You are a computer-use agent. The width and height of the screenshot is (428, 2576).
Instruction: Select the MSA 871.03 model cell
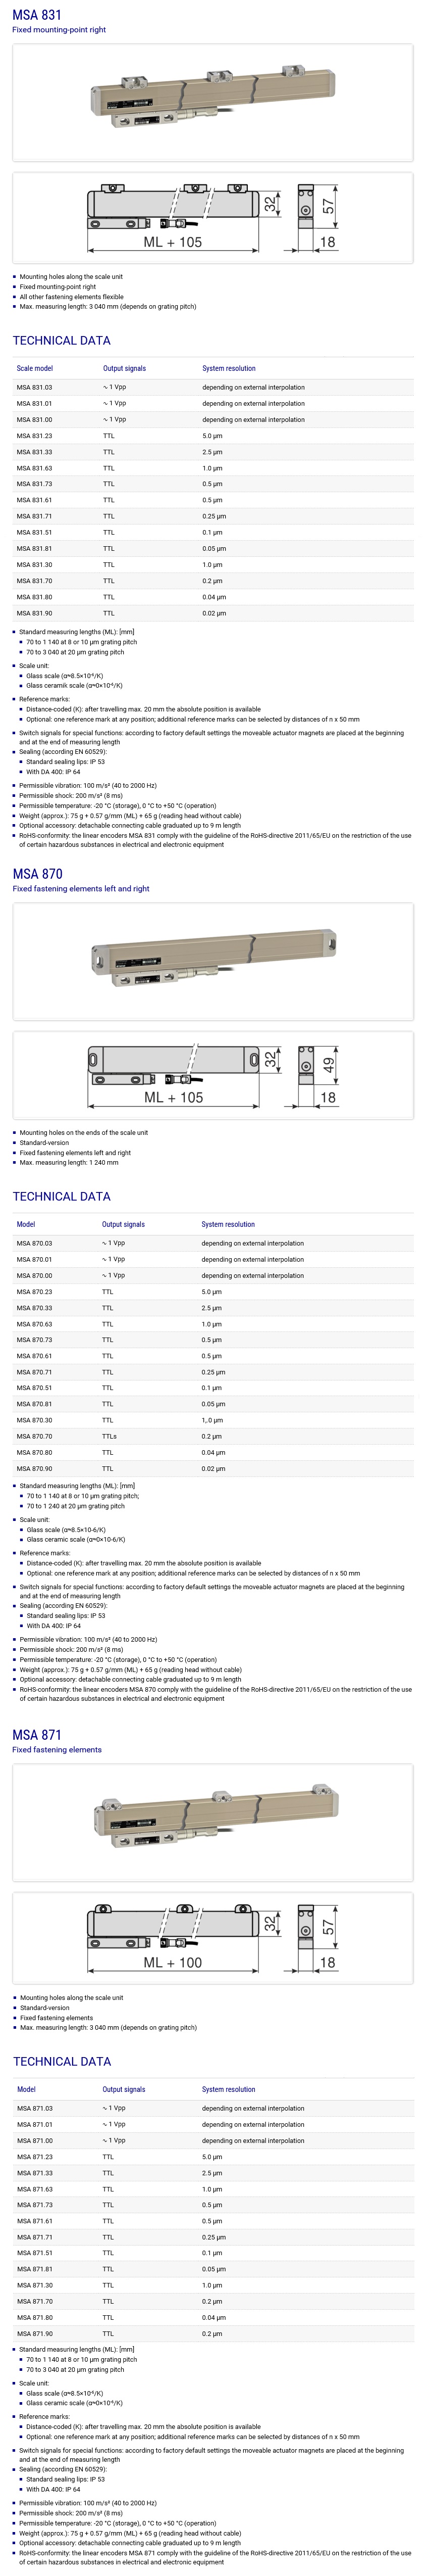coord(35,2108)
